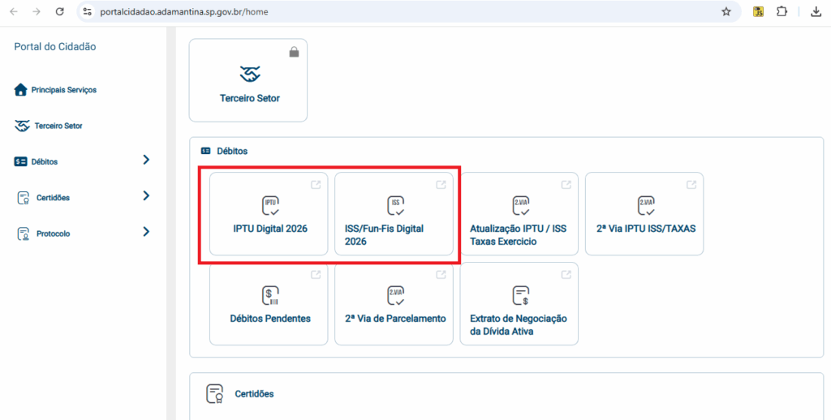Click the Débitos Pendentes dollar icon
Image resolution: width=831 pixels, height=420 pixels.
click(x=269, y=295)
